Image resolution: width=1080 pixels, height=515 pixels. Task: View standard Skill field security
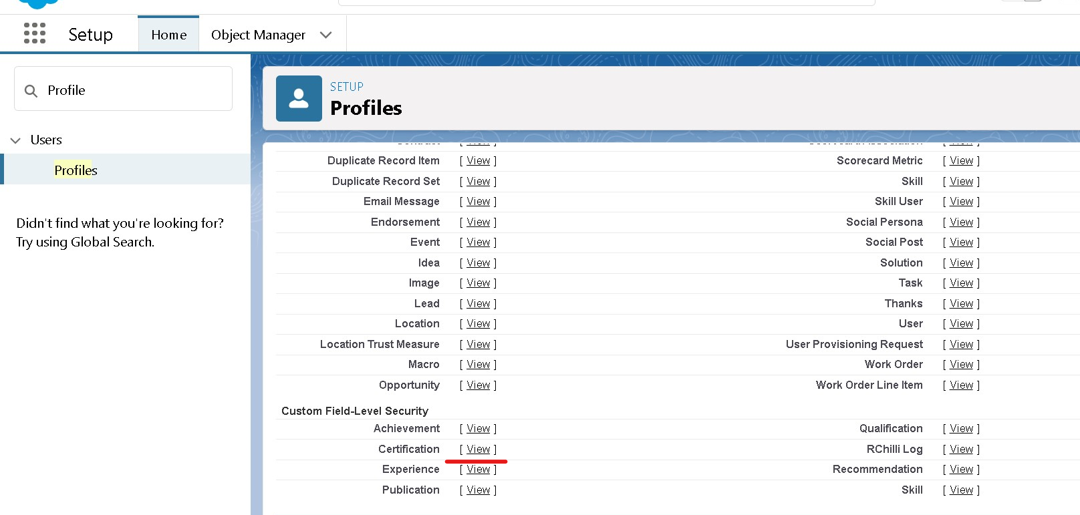(x=962, y=181)
